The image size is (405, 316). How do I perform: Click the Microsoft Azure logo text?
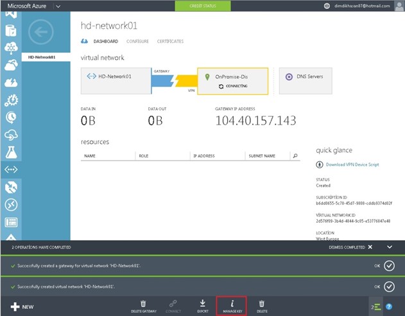pyautogui.click(x=27, y=6)
